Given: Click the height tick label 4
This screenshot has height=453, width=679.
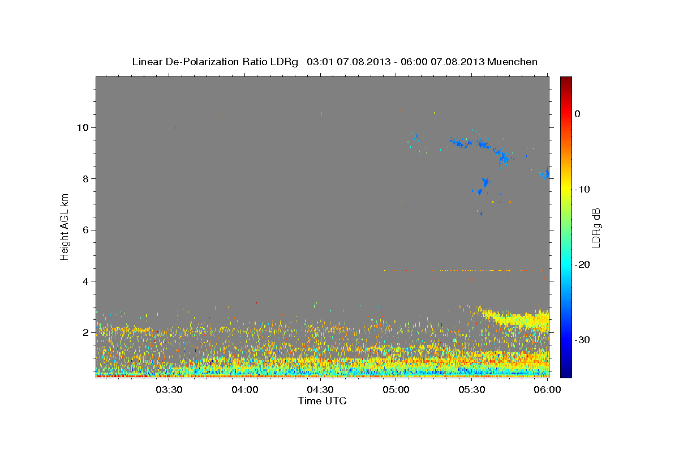Looking at the screenshot, I should [x=85, y=281].
